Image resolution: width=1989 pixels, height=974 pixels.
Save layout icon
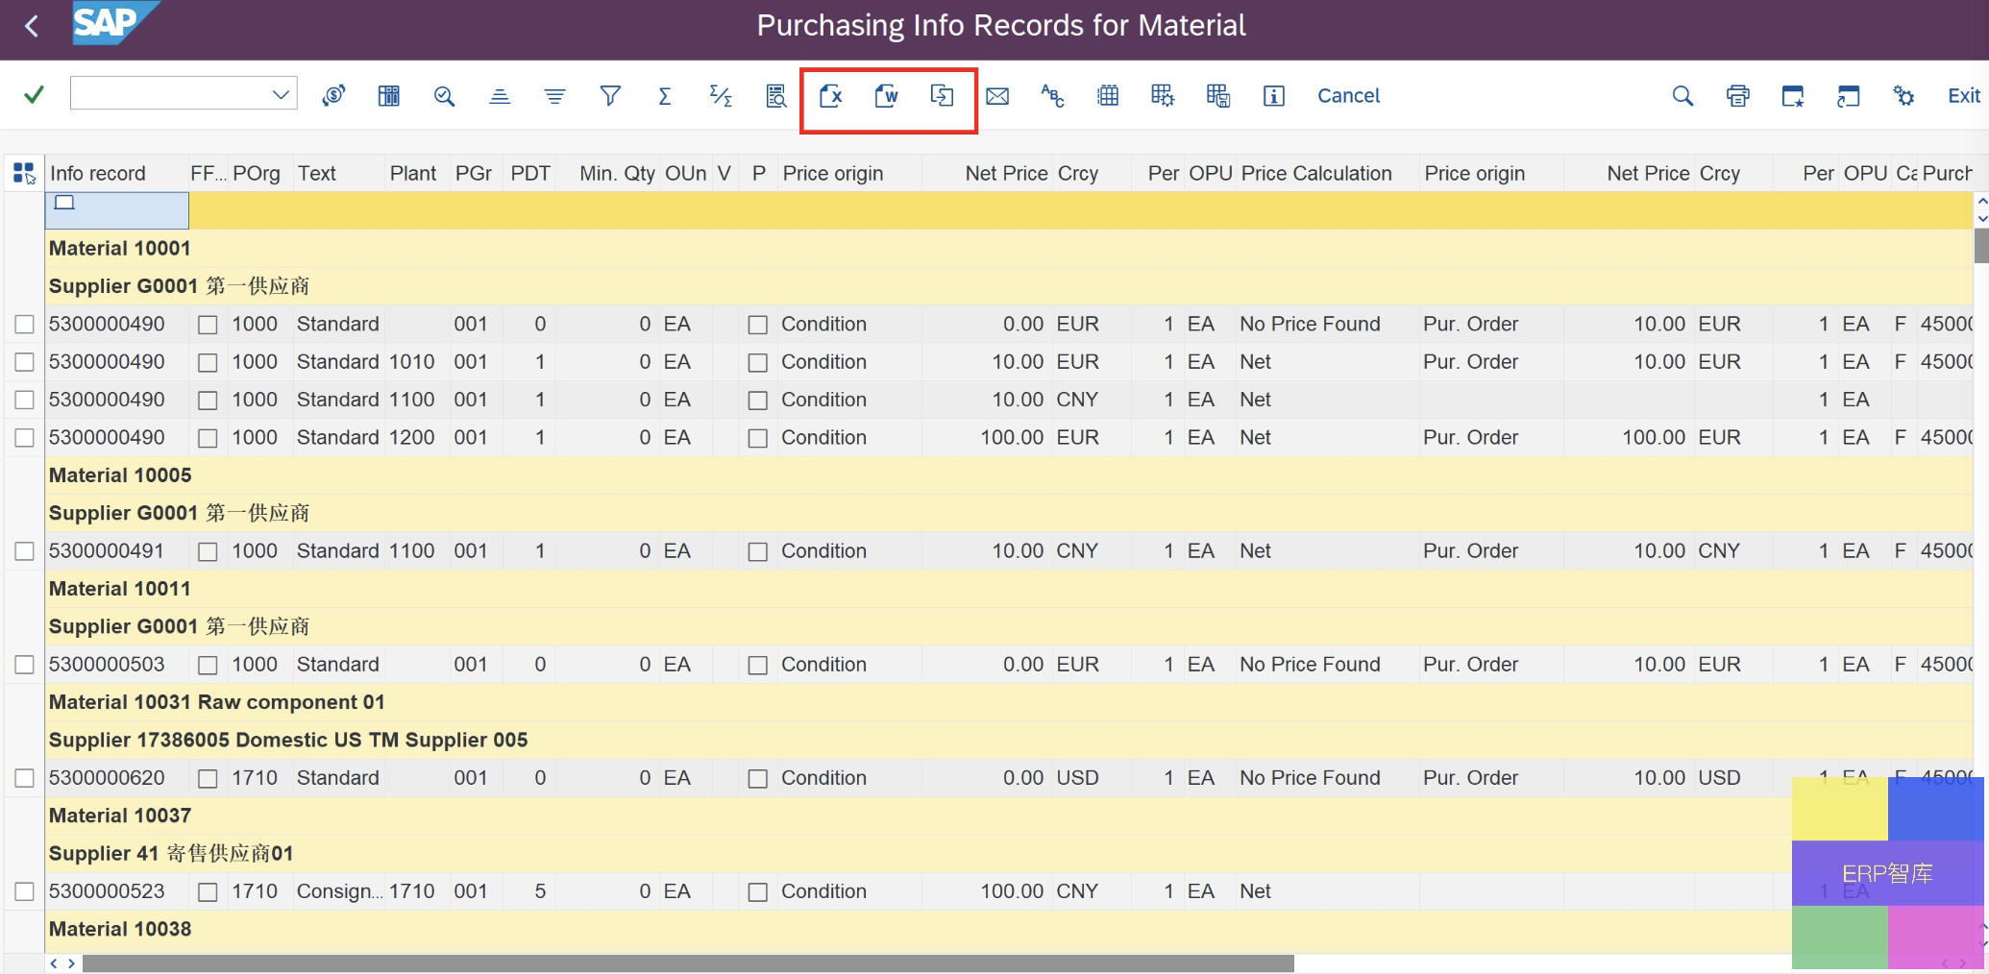point(1218,95)
